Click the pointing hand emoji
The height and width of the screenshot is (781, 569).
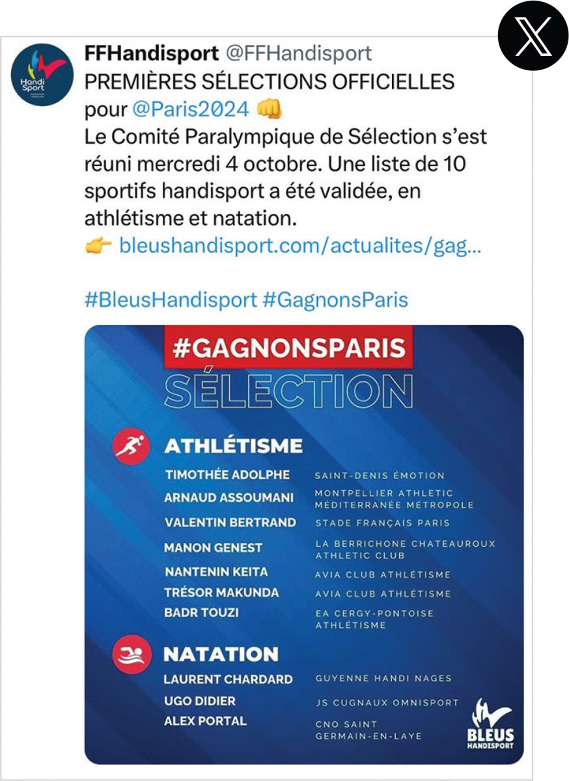pos(98,247)
